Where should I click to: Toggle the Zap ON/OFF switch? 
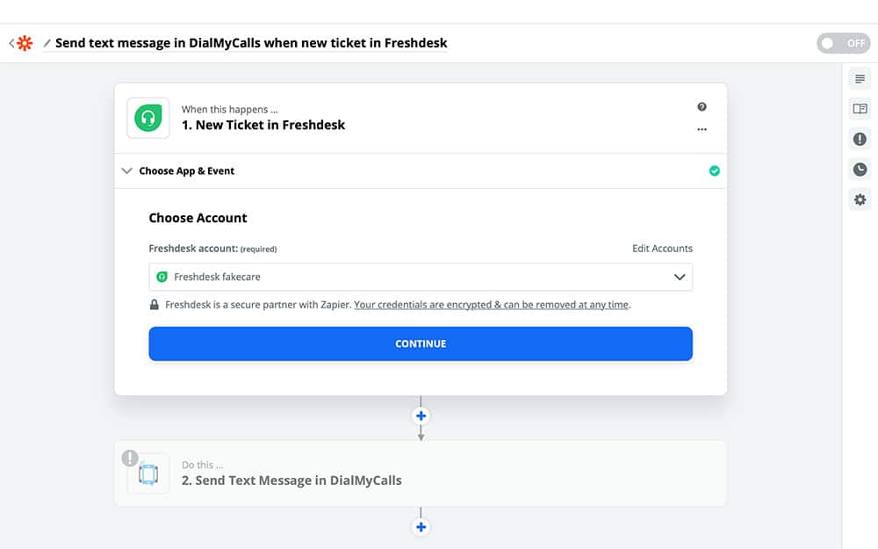(x=843, y=43)
